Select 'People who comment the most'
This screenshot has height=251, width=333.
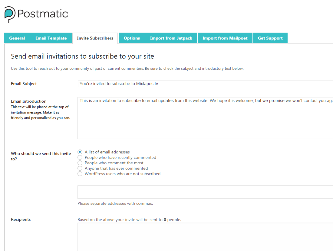(x=80, y=163)
